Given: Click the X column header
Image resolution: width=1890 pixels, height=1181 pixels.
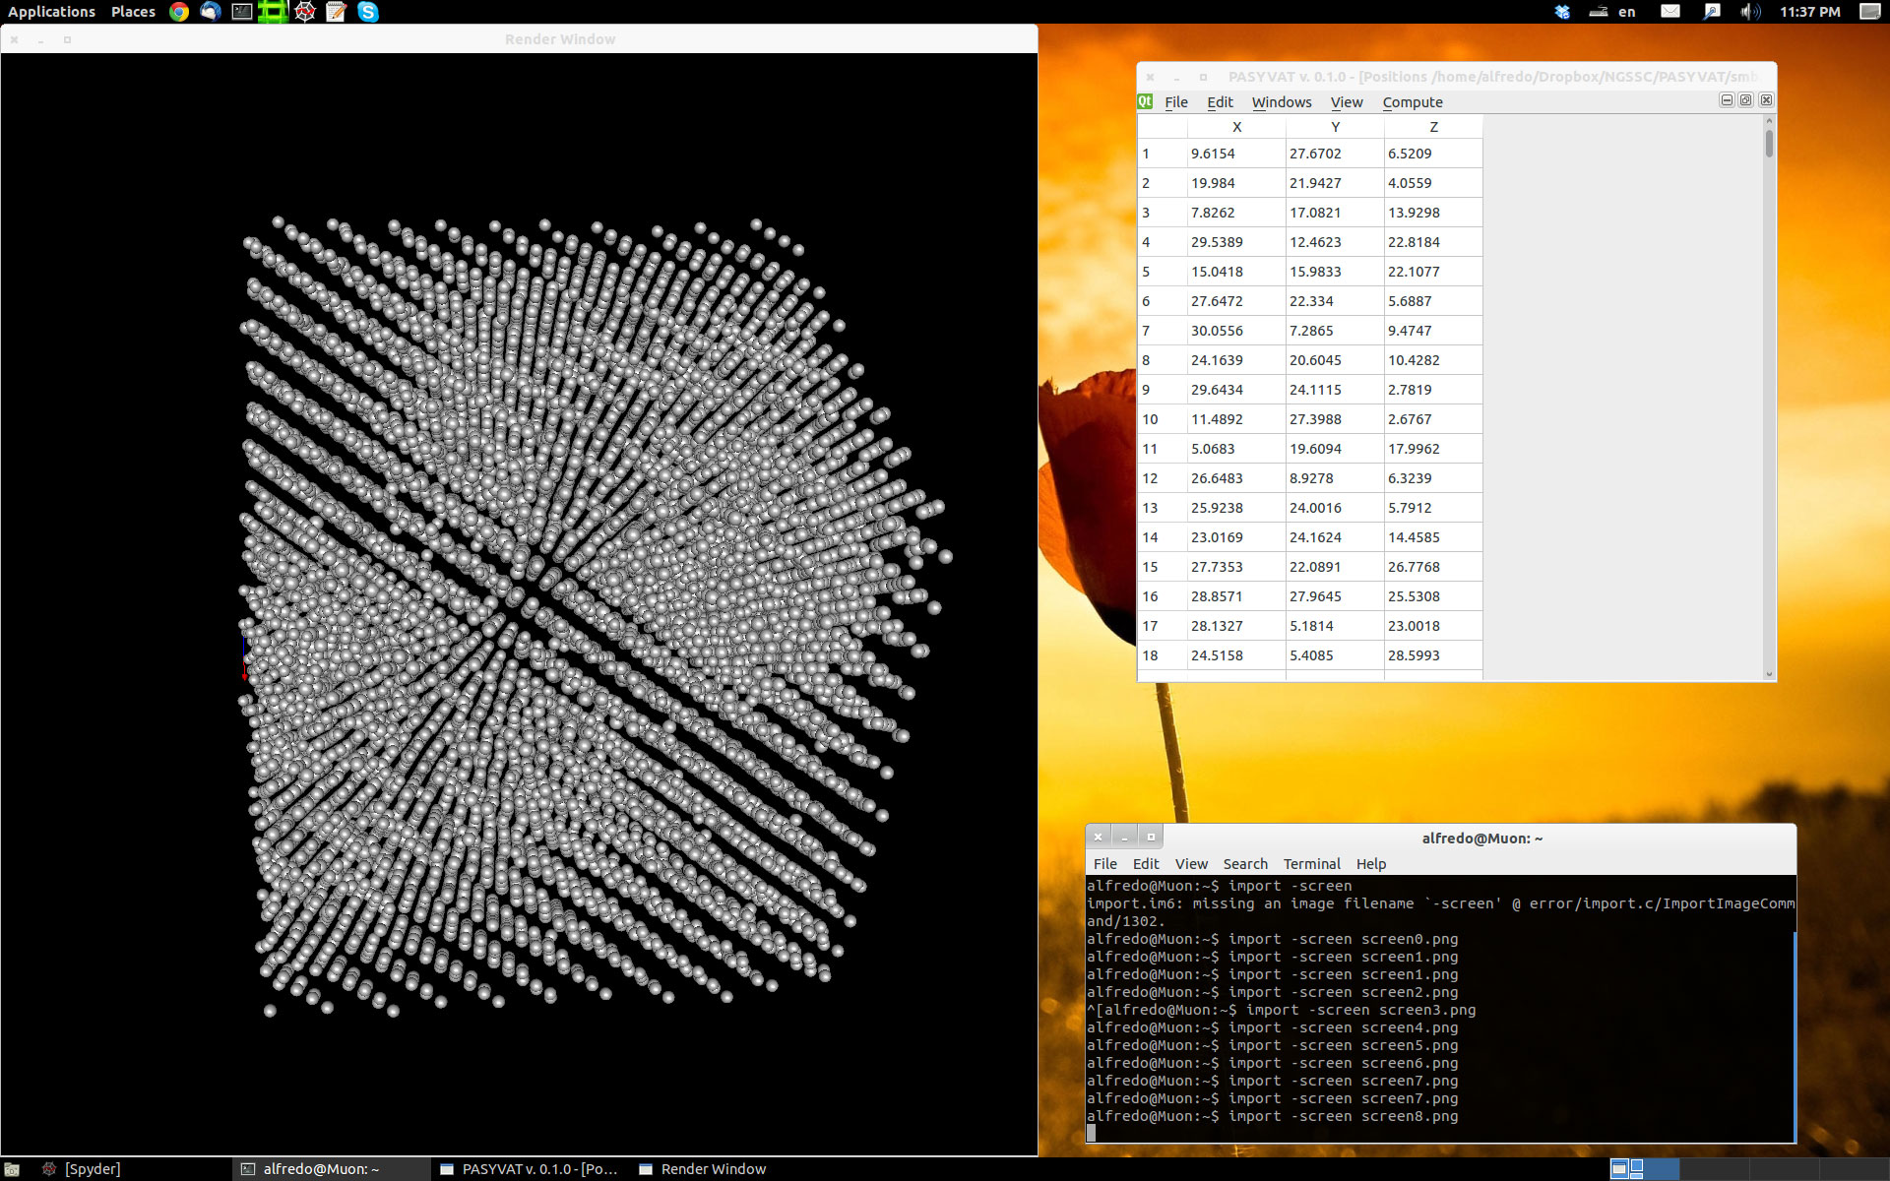Looking at the screenshot, I should click(x=1236, y=127).
